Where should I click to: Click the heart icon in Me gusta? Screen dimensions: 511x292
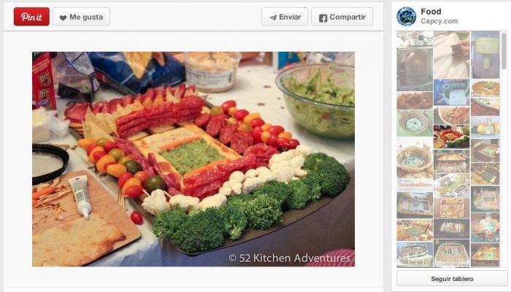(64, 18)
